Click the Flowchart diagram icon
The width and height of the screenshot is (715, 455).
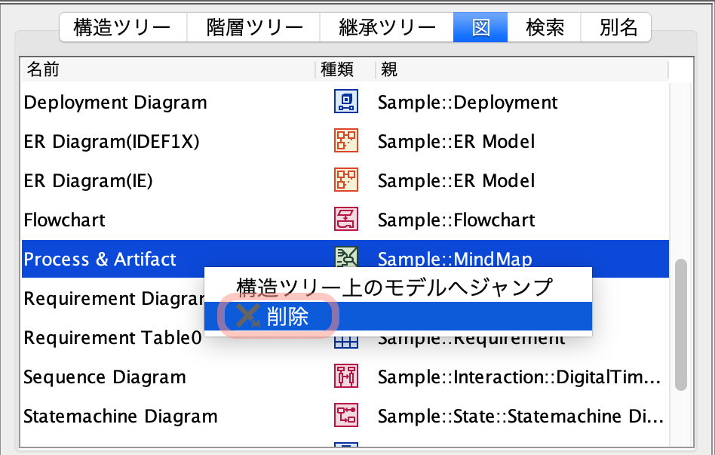(346, 219)
